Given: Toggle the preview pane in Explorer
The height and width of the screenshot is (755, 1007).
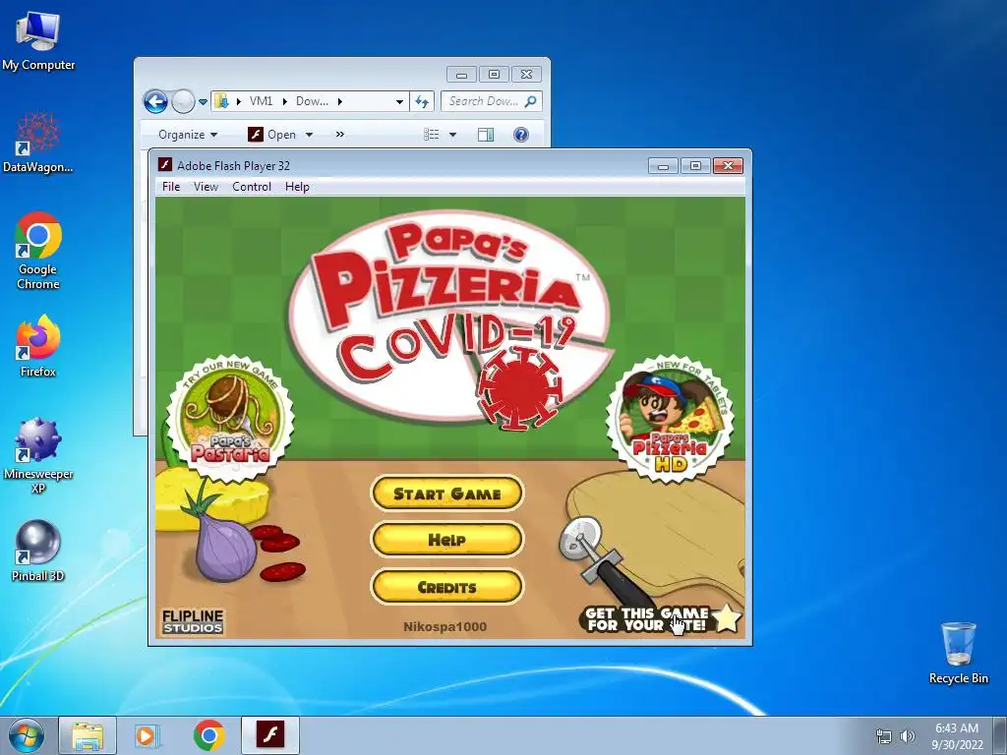Looking at the screenshot, I should [x=486, y=135].
